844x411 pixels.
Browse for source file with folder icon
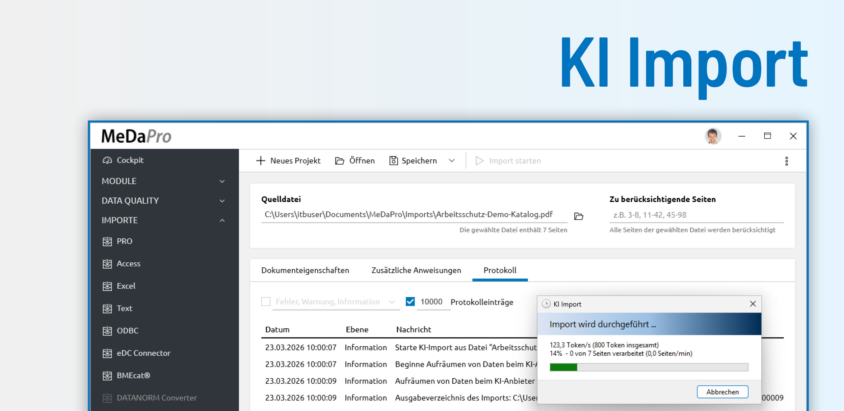[579, 216]
